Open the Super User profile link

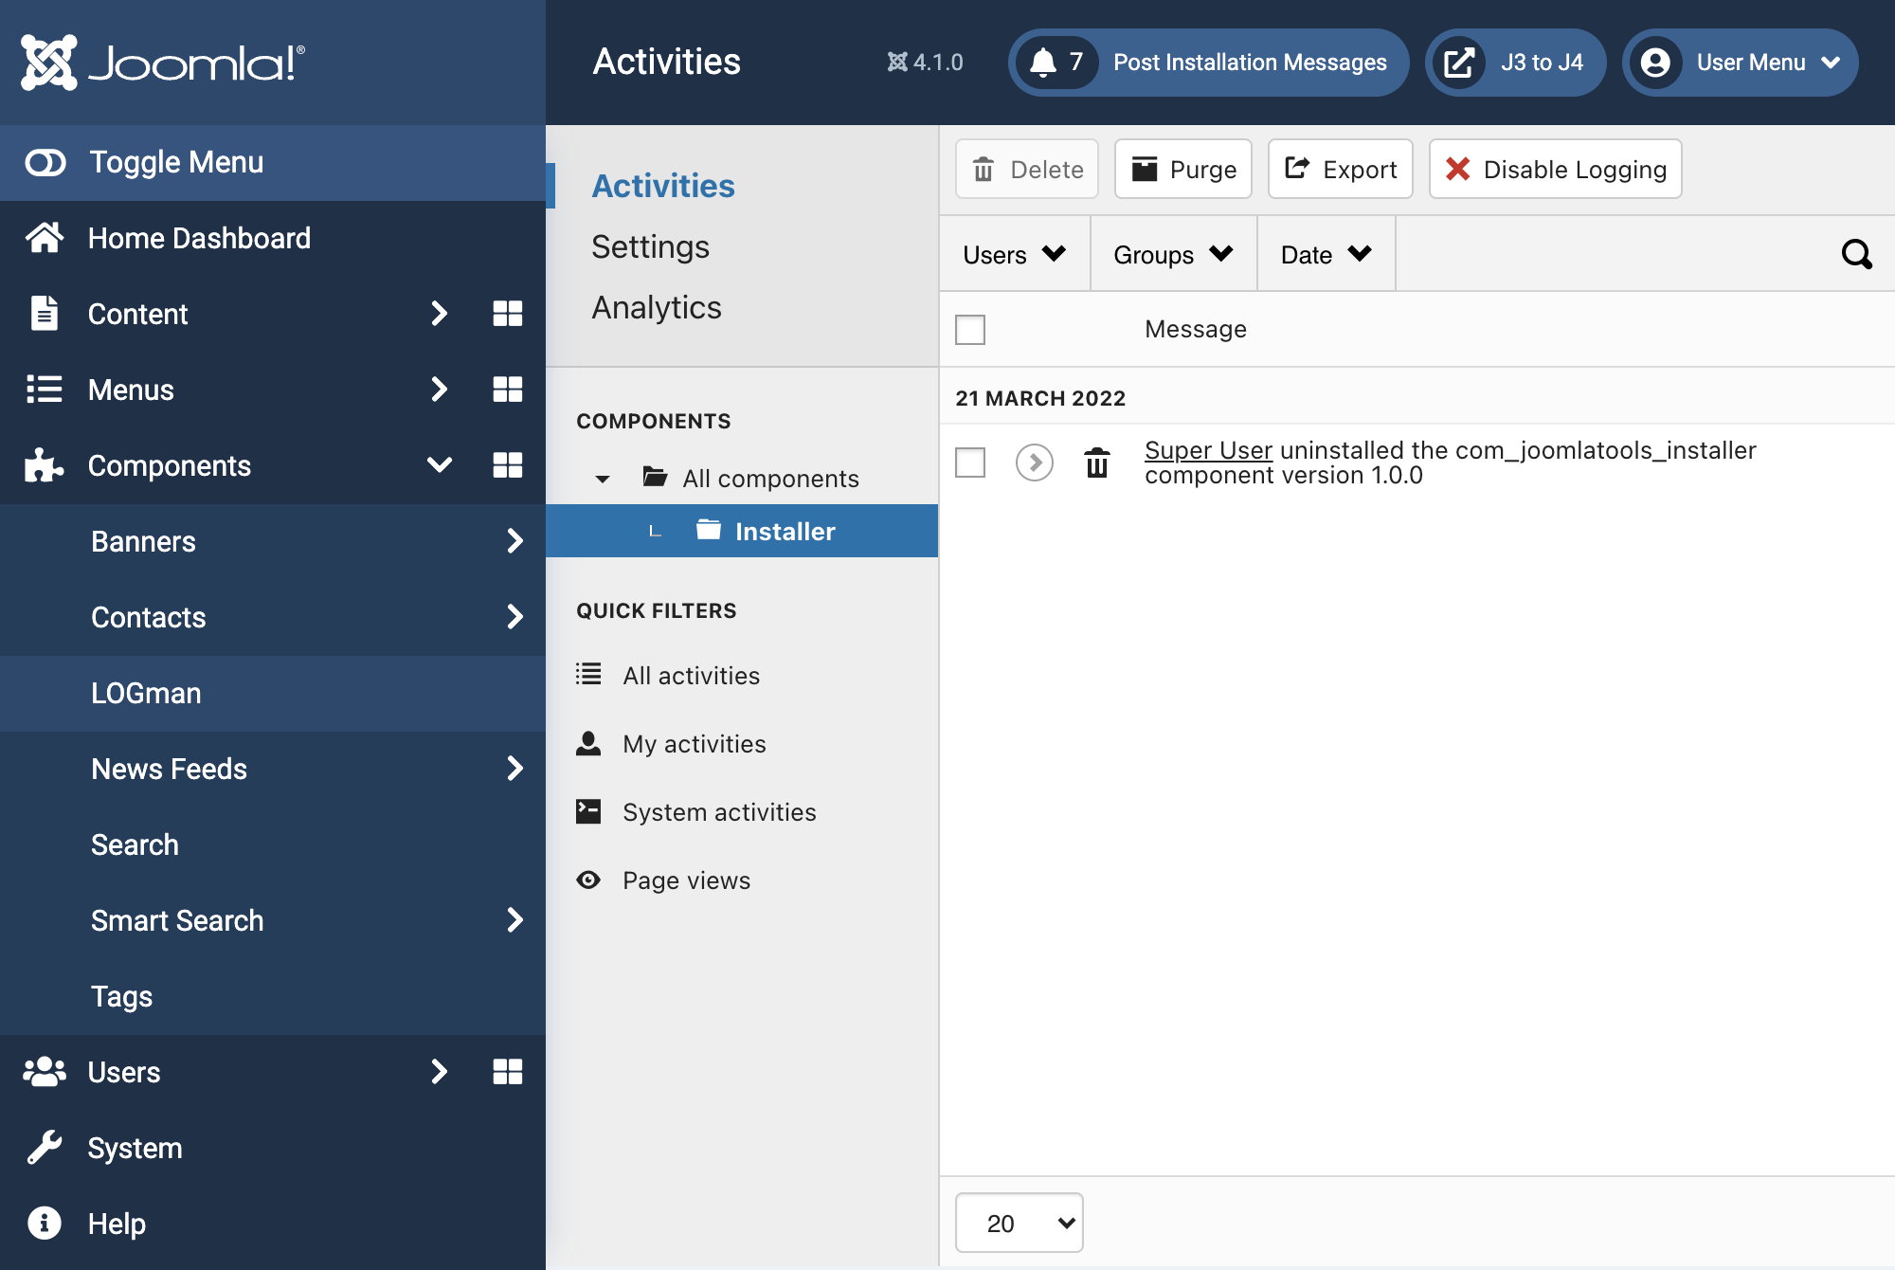pos(1208,450)
